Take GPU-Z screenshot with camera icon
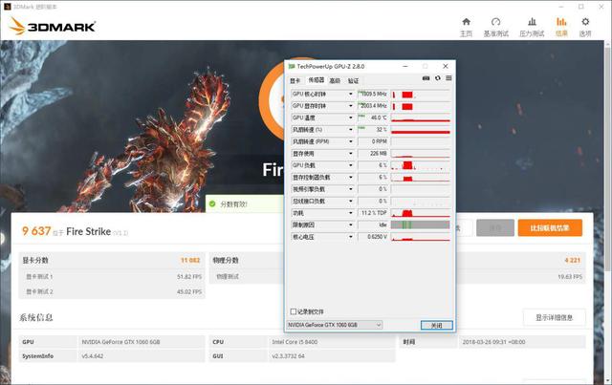This screenshot has height=385, width=612. pyautogui.click(x=426, y=78)
